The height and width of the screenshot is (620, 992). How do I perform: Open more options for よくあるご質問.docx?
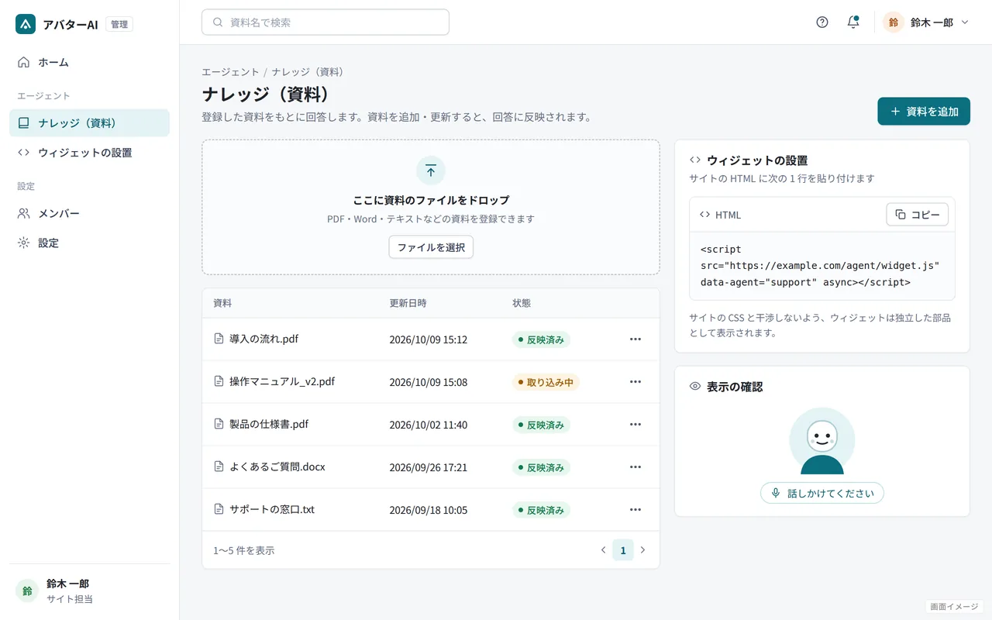coord(635,467)
